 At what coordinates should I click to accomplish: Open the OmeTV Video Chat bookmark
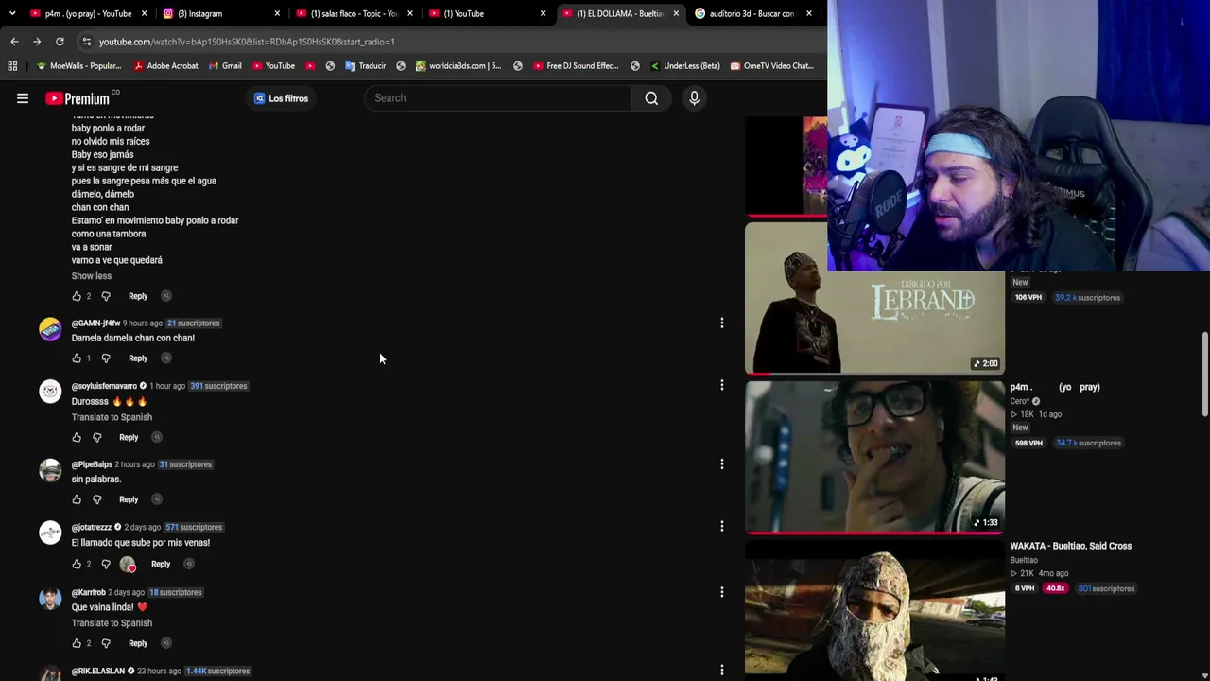pyautogui.click(x=771, y=66)
